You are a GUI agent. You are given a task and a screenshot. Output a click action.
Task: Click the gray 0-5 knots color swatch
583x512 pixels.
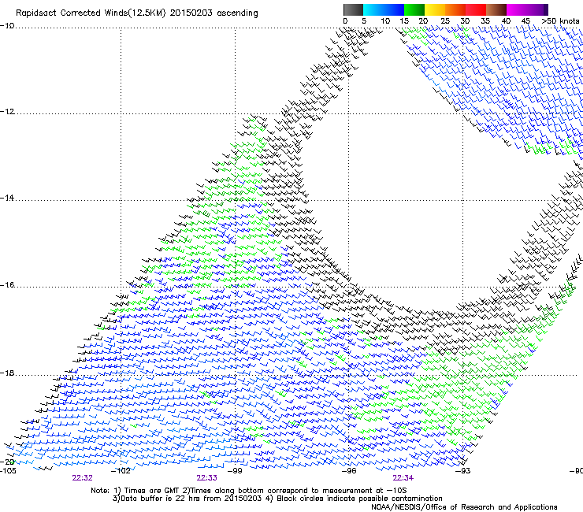353,9
